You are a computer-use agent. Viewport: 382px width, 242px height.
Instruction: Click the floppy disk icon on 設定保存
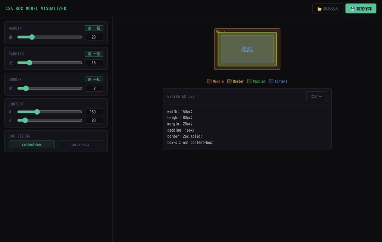tap(352, 9)
